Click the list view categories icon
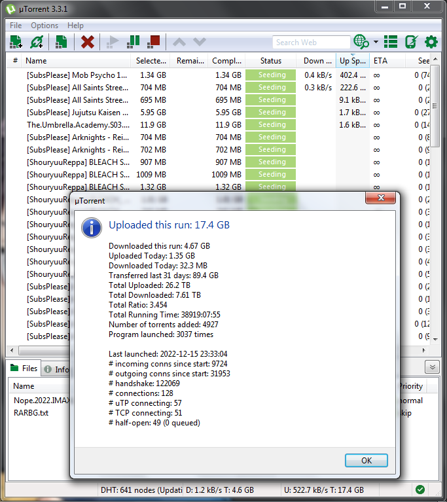The image size is (447, 502). pos(391,42)
